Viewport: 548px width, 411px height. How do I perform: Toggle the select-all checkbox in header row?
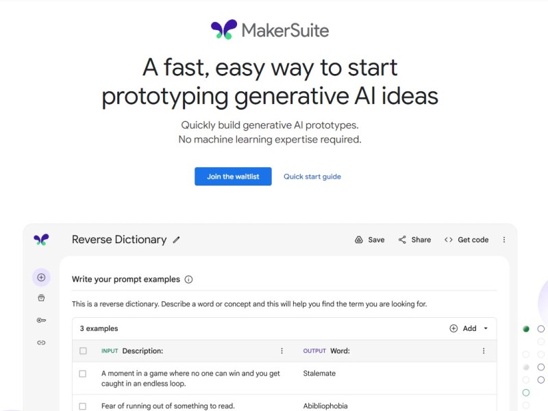coord(83,351)
